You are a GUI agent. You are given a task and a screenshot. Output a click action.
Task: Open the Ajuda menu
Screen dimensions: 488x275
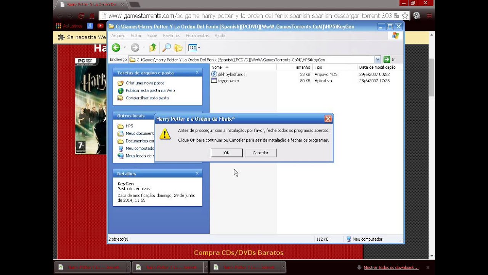[220, 36]
